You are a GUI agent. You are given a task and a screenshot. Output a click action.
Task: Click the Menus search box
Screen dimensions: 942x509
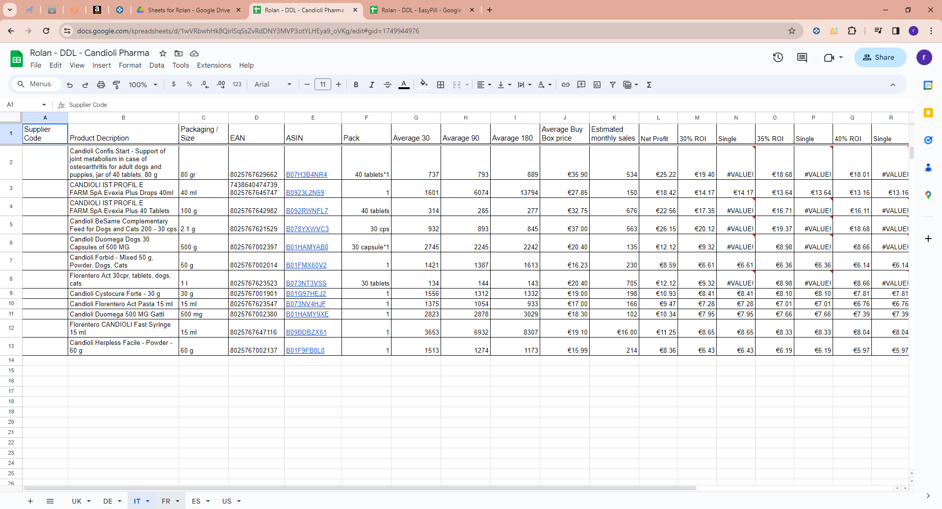[36, 84]
